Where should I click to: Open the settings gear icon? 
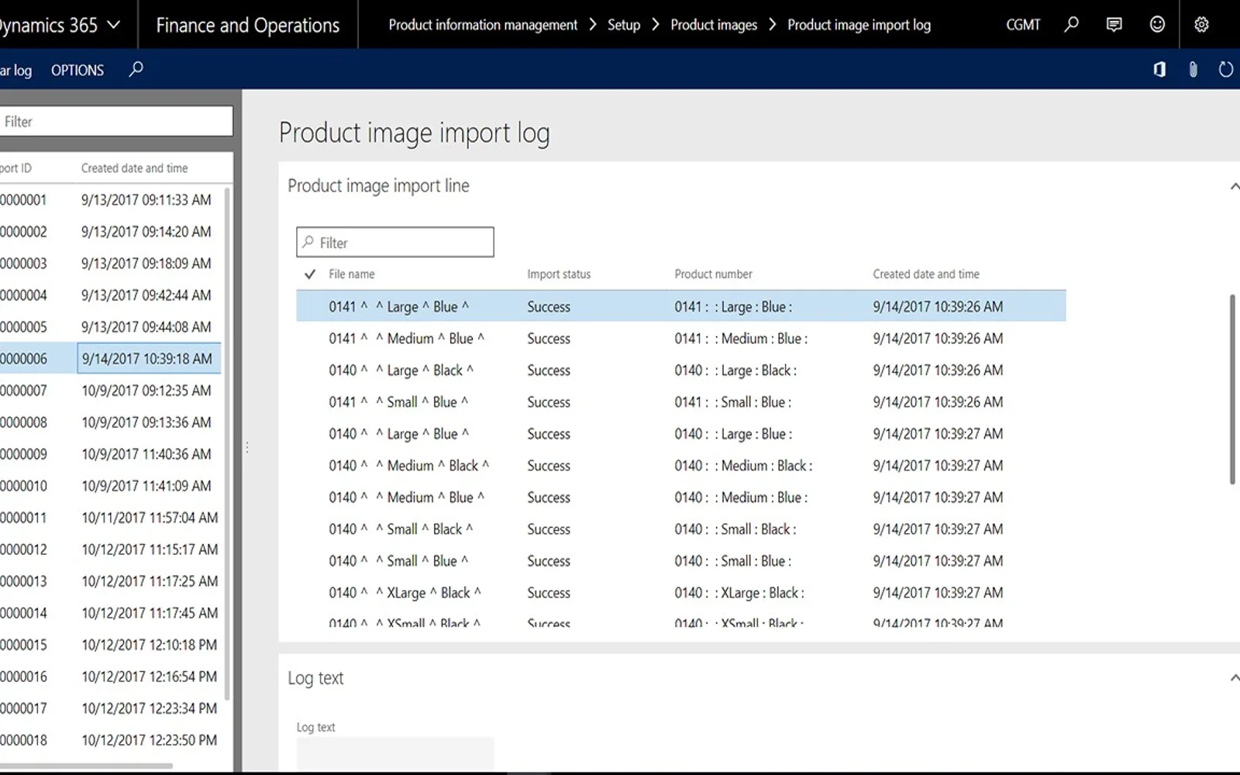(x=1201, y=25)
